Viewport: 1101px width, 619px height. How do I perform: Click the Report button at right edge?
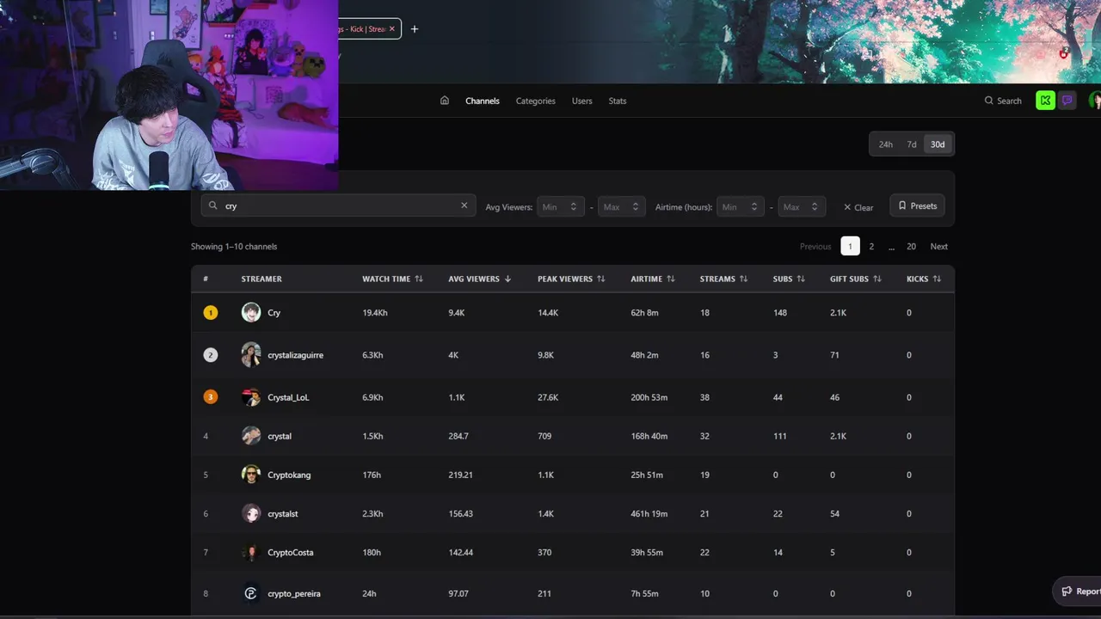coord(1078,591)
